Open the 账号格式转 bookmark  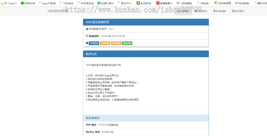point(85,3)
